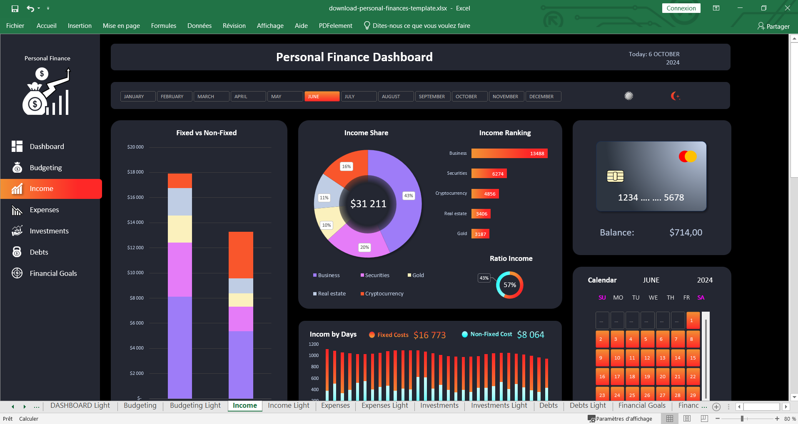Click the Partager share button

773,26
